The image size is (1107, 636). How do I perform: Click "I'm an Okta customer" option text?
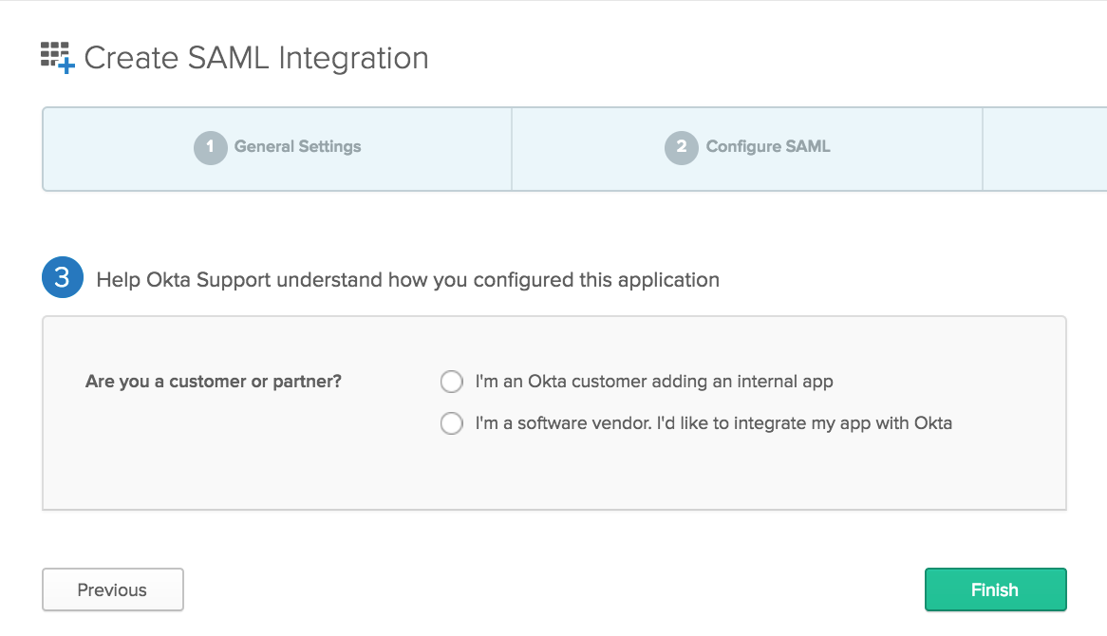pos(653,382)
